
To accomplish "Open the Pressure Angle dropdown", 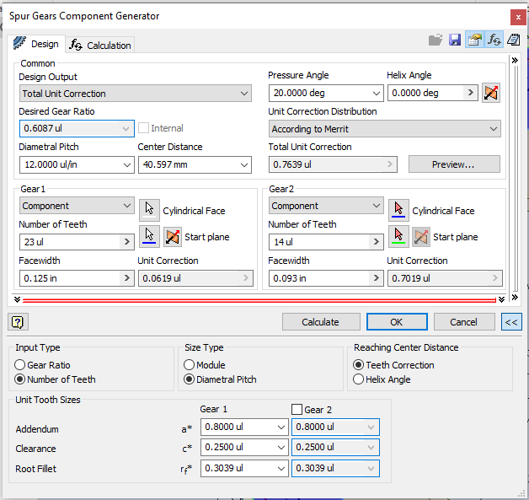I will tap(376, 94).
